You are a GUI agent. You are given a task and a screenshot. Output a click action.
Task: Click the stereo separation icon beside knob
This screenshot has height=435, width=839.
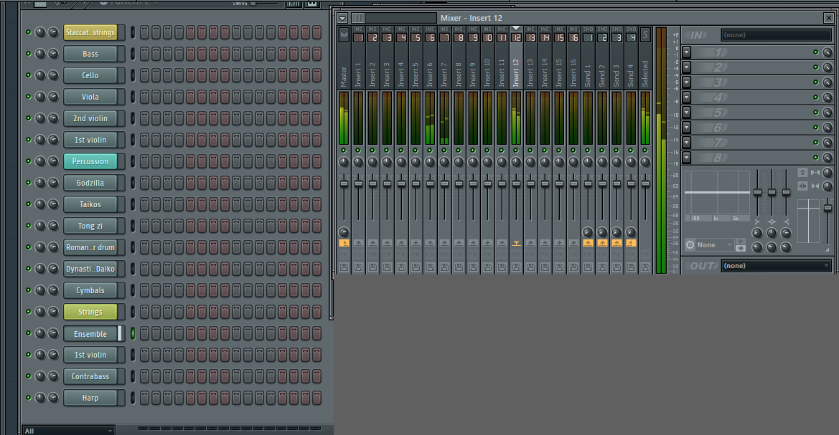coord(815,172)
